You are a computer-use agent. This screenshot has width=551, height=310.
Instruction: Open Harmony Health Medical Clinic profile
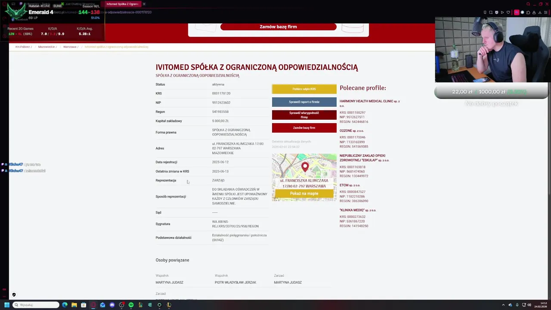tap(369, 103)
